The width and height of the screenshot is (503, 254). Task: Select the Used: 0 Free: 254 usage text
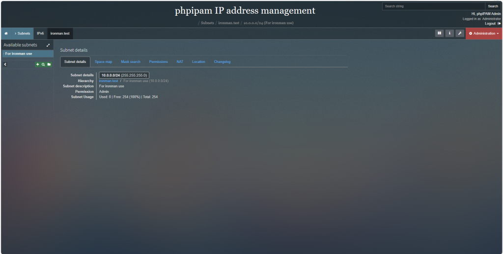128,97
